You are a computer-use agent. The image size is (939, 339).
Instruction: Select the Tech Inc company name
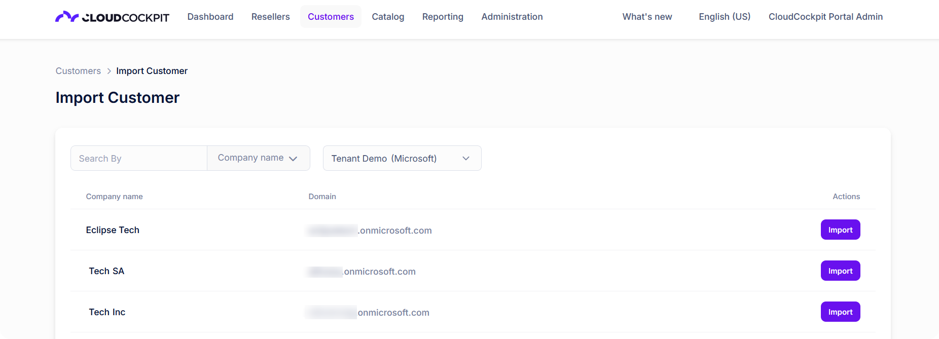coord(107,312)
